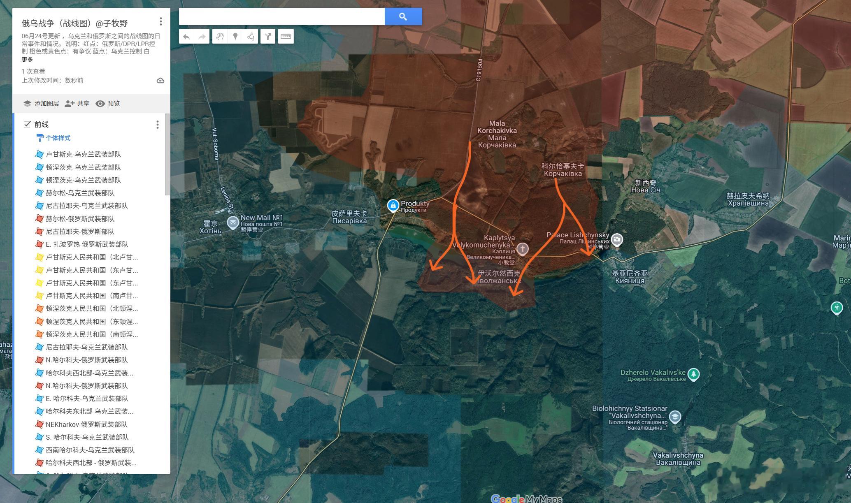Viewport: 851px width, 503px height.
Task: Click the Dzherelo Vakalivs'ke tree pin
Action: (694, 374)
